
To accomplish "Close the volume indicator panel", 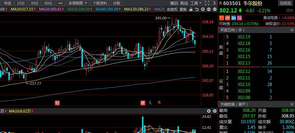I will pos(208,111).
